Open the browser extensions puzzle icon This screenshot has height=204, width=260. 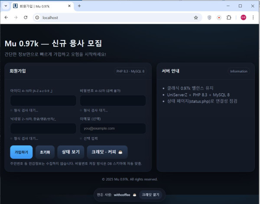[x=229, y=17]
